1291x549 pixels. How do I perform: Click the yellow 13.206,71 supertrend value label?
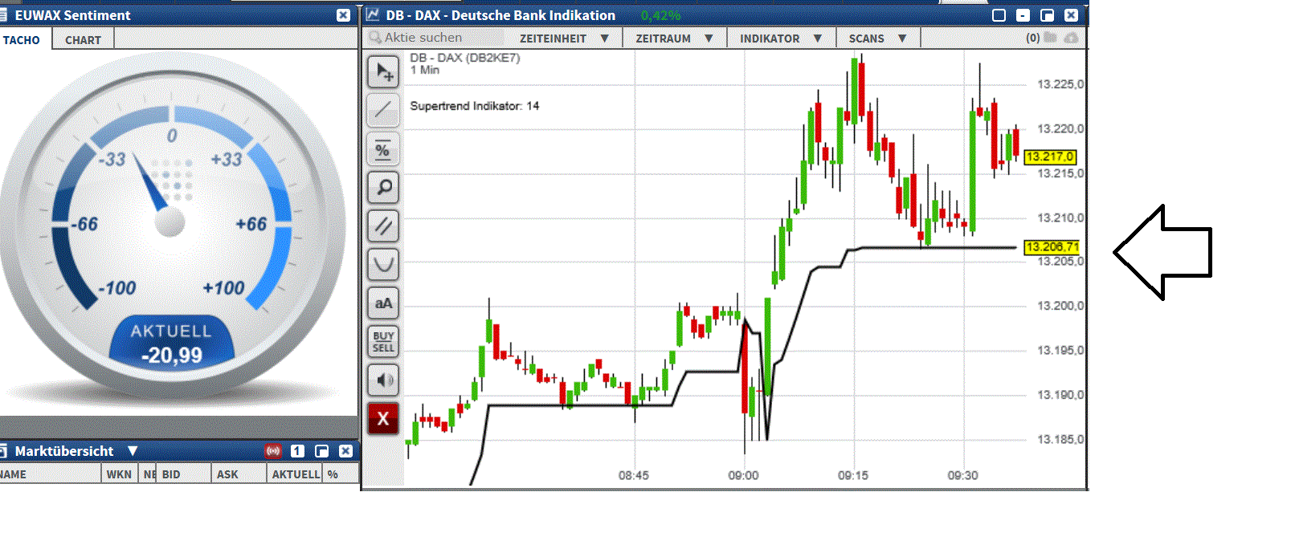coord(1052,247)
